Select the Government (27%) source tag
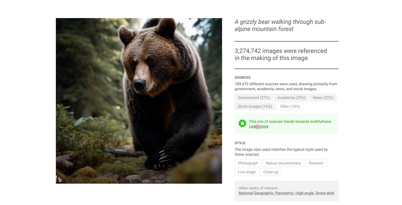The image size is (402, 205). (254, 98)
